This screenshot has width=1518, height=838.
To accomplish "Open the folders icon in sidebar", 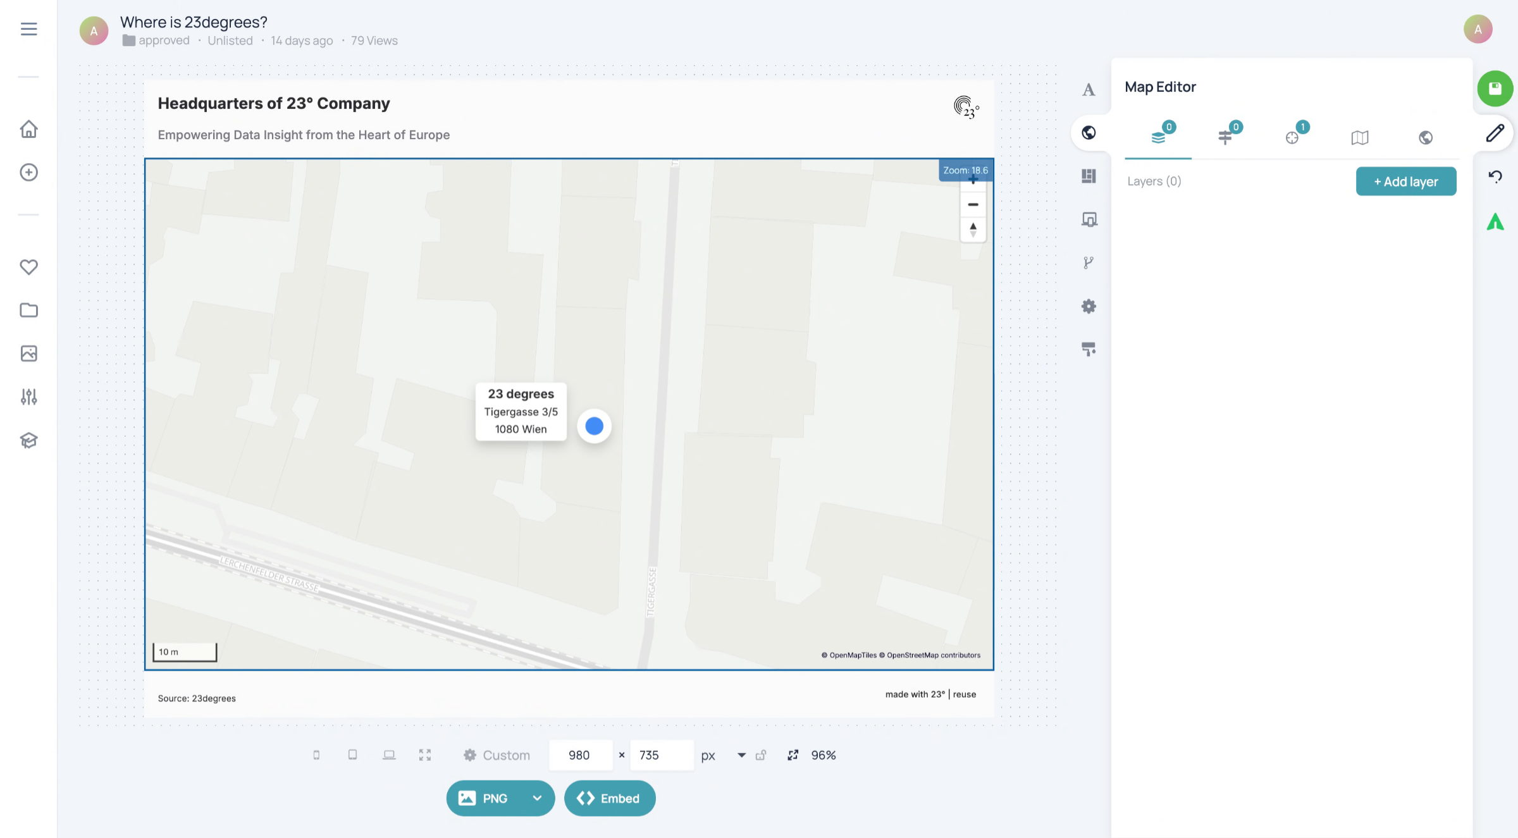I will tap(28, 310).
